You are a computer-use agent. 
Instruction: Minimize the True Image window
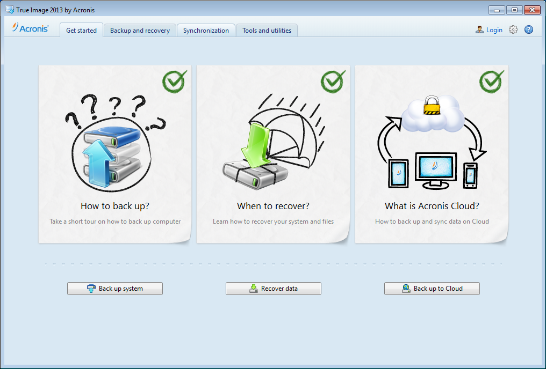497,10
